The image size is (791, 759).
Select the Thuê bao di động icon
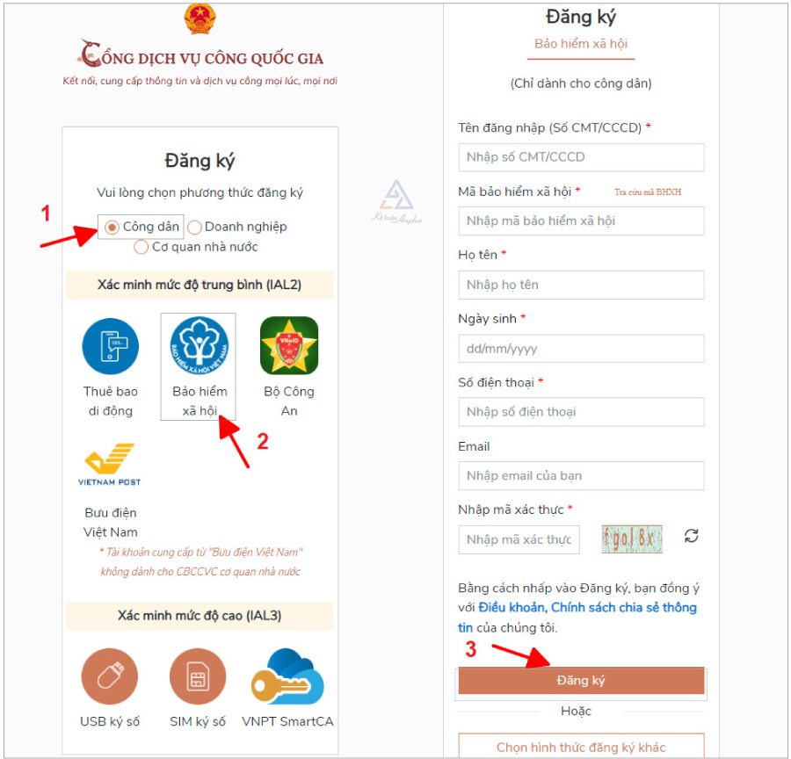(x=110, y=346)
